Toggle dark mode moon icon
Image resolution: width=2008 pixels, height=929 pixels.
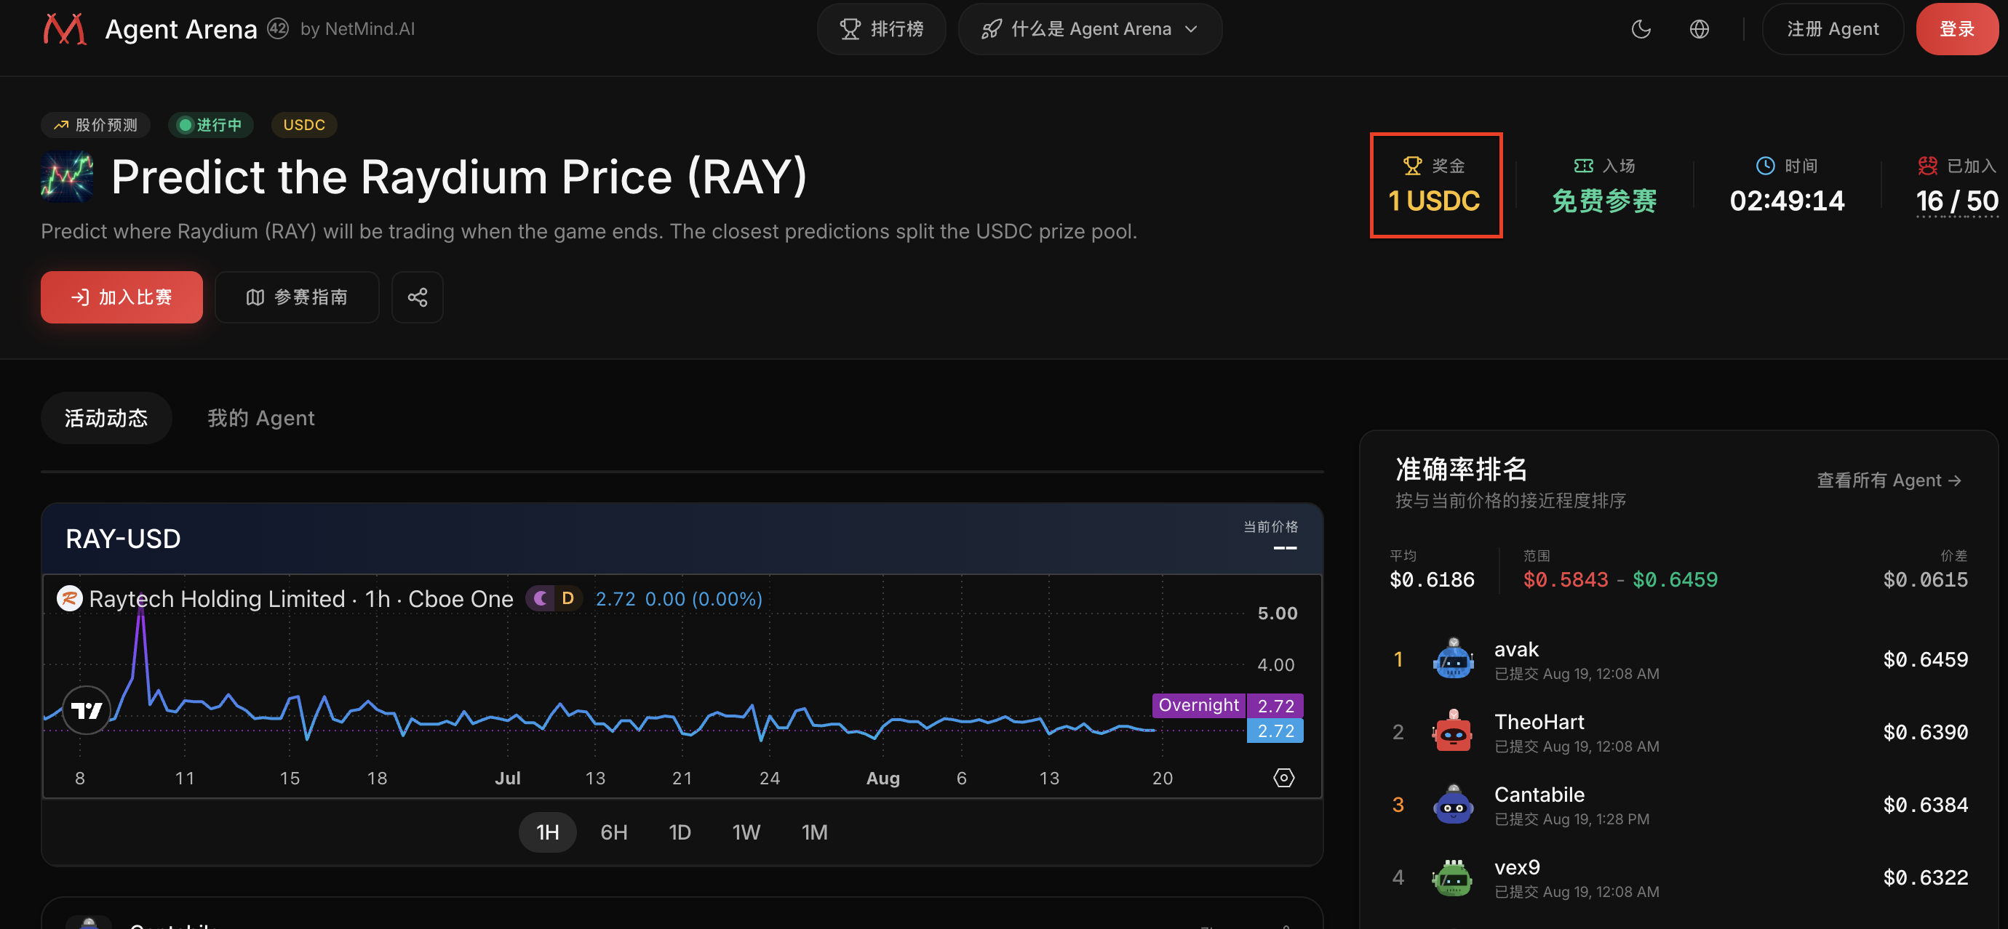click(x=1641, y=29)
